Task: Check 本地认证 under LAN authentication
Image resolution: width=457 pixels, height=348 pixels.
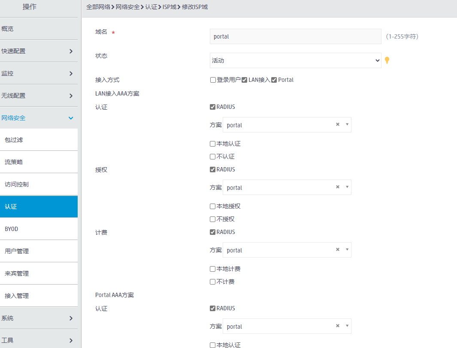Action: click(213, 144)
